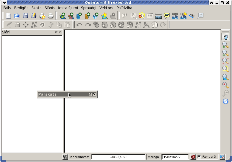Open the Iestatījumi menu
Image resolution: width=232 pixels, height=162 pixels.
point(68,8)
